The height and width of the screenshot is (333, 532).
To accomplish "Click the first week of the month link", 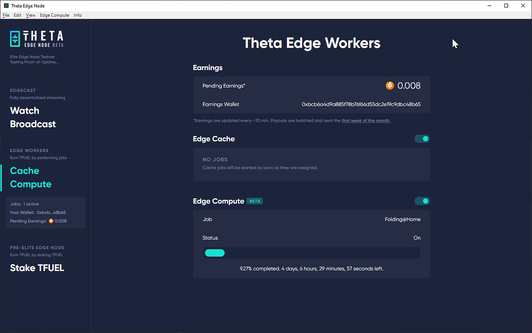I will [366, 120].
